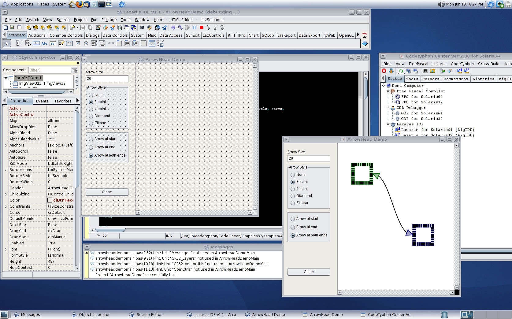The image size is (512, 319).
Task: Click the 32-bit build icon in CodeTyphon Center
Action: point(467,71)
